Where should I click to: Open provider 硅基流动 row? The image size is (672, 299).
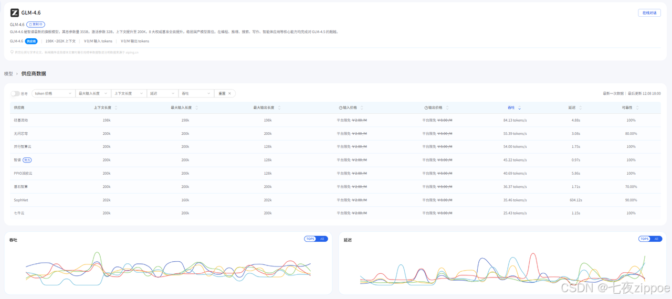335,120
